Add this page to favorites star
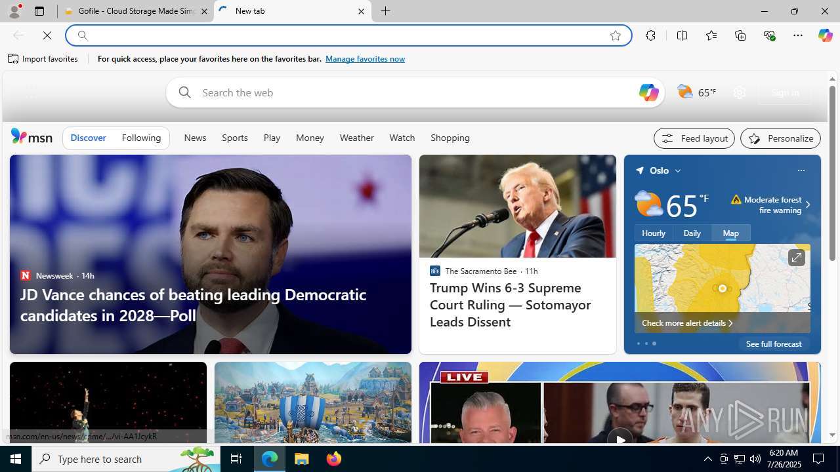Image resolution: width=840 pixels, height=472 pixels. (616, 35)
